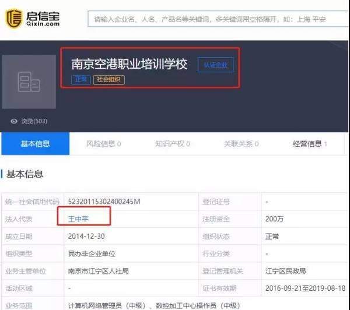Click the search input box for enterprise names
Viewport: 350px width, 310px height.
217,19
